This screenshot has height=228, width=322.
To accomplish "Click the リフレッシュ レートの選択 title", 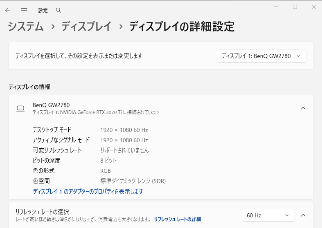I will (42, 212).
